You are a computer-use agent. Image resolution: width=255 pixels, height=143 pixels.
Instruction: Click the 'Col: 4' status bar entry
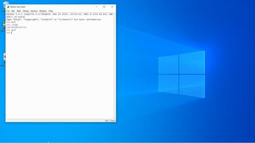click(113, 121)
